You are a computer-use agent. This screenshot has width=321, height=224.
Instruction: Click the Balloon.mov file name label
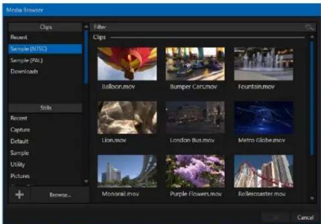pyautogui.click(x=118, y=87)
